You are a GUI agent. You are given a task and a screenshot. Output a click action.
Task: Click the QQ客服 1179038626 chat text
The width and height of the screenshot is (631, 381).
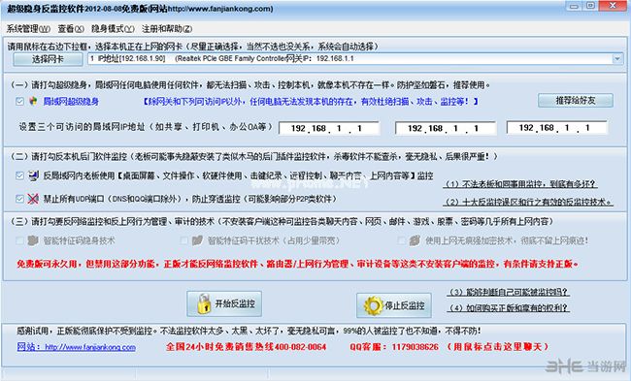(x=448, y=346)
